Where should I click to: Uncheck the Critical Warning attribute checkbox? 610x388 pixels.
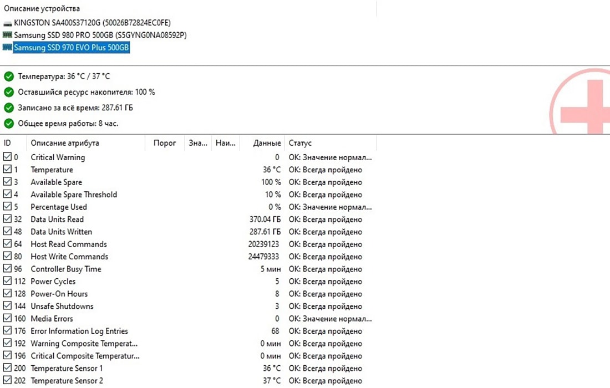click(x=7, y=157)
